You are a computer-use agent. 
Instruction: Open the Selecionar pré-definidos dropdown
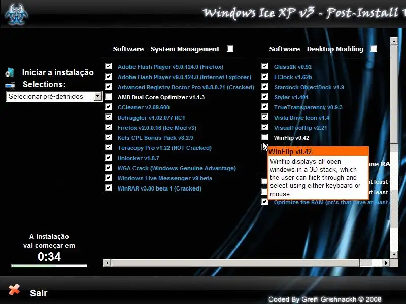tap(54, 96)
